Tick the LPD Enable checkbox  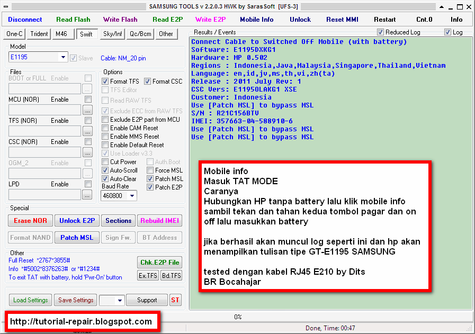click(x=88, y=184)
